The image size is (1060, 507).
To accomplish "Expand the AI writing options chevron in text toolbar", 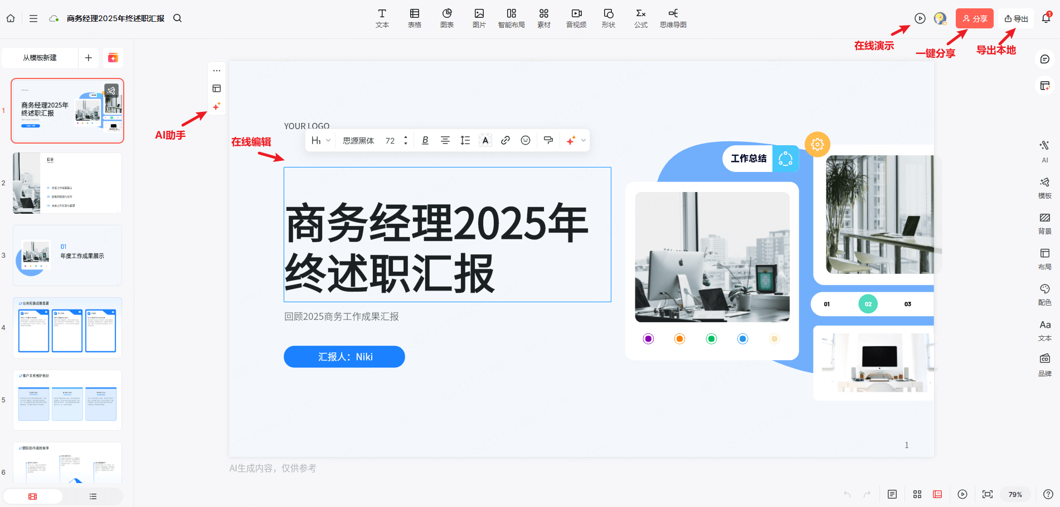I will click(583, 140).
